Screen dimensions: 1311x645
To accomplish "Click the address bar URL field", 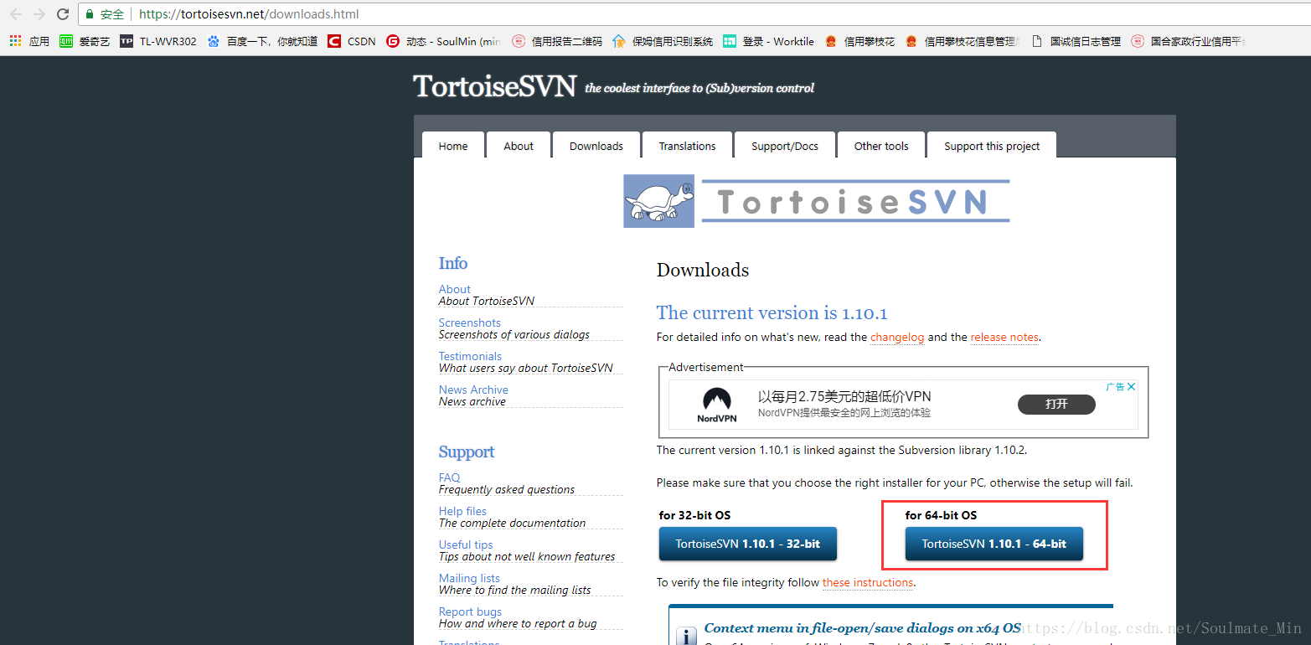I will click(x=695, y=14).
